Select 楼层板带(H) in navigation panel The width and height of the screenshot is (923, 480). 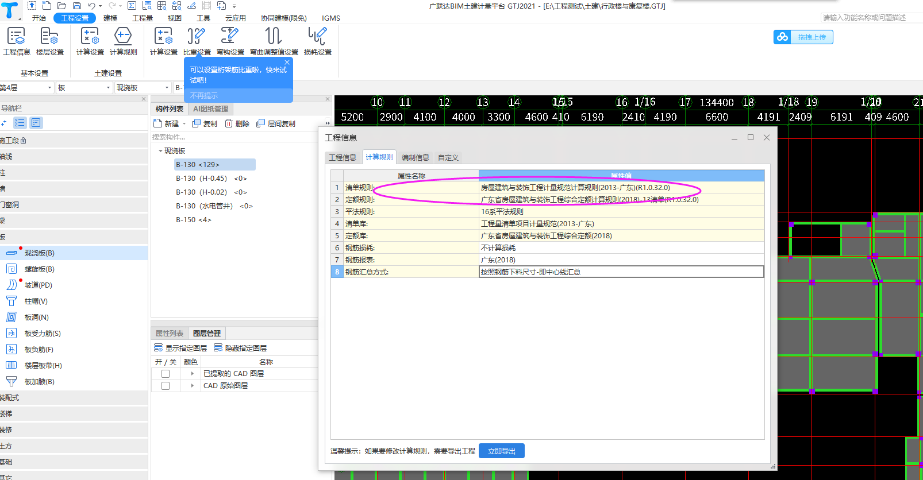tap(43, 366)
